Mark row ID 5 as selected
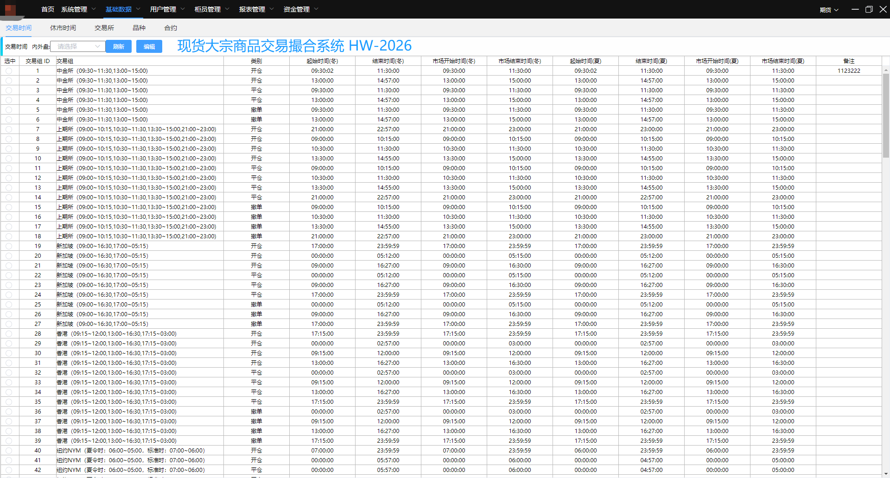890x478 pixels. 9,110
